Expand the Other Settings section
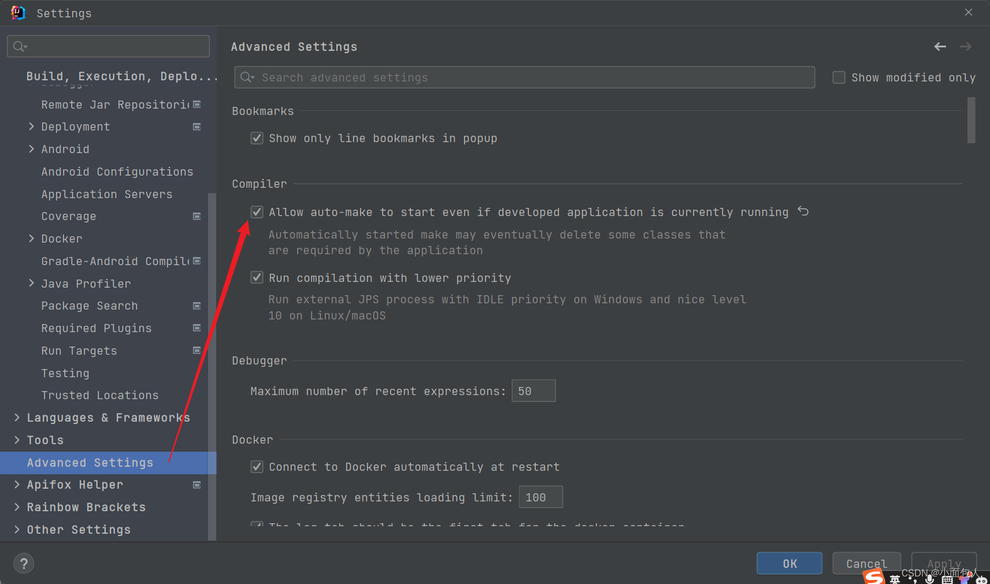Image resolution: width=990 pixels, height=584 pixels. [x=17, y=530]
